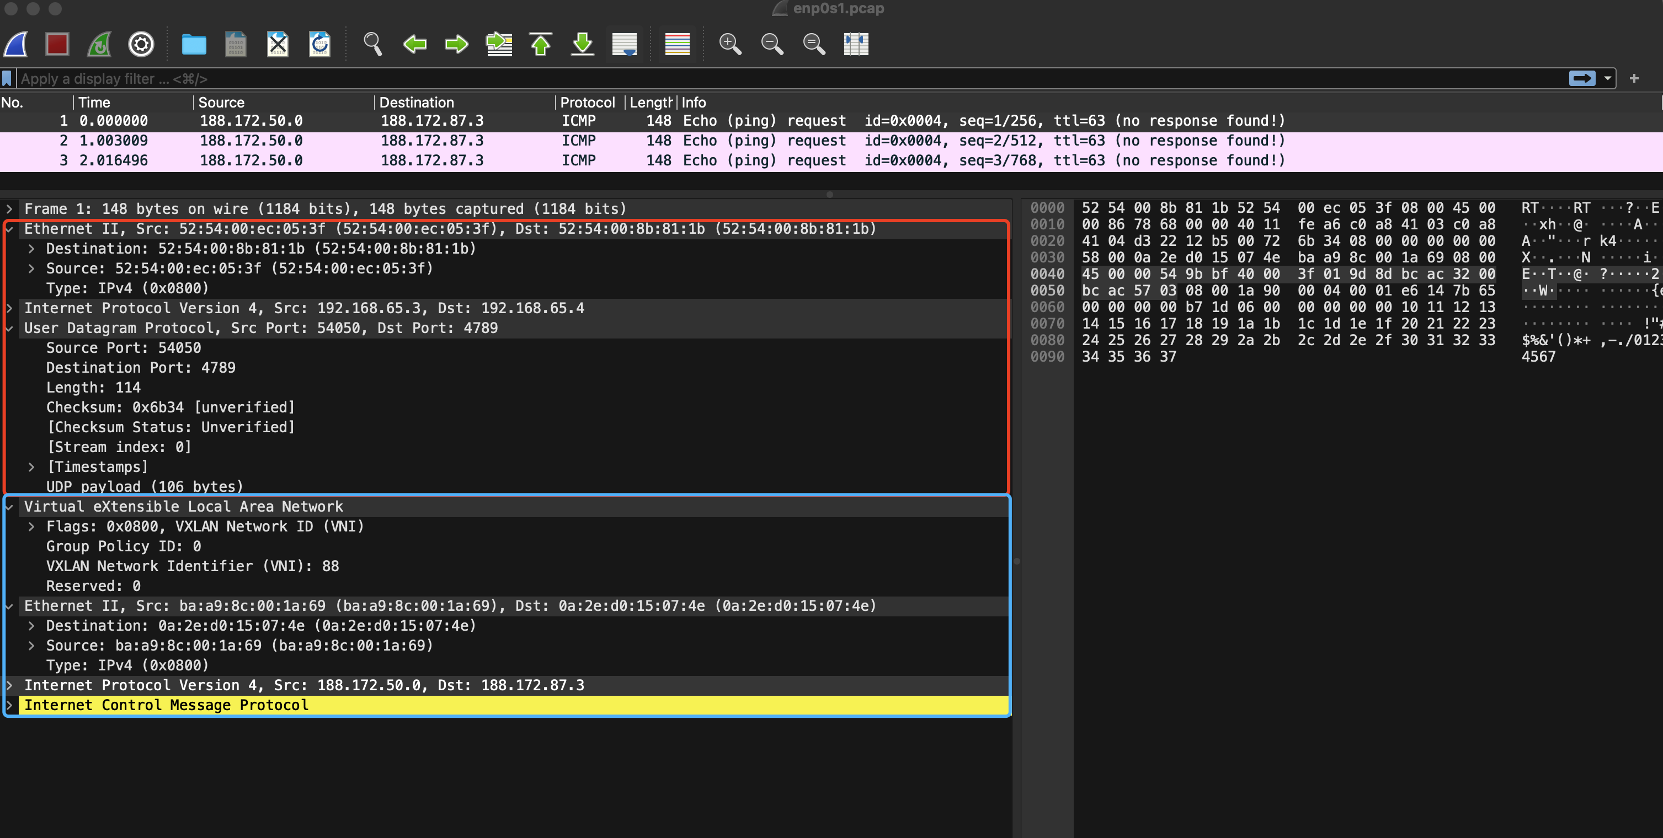Expand IPv4 188.172.50.0 to 188.172.87.3 layer
This screenshot has width=1663, height=838.
pos(10,686)
